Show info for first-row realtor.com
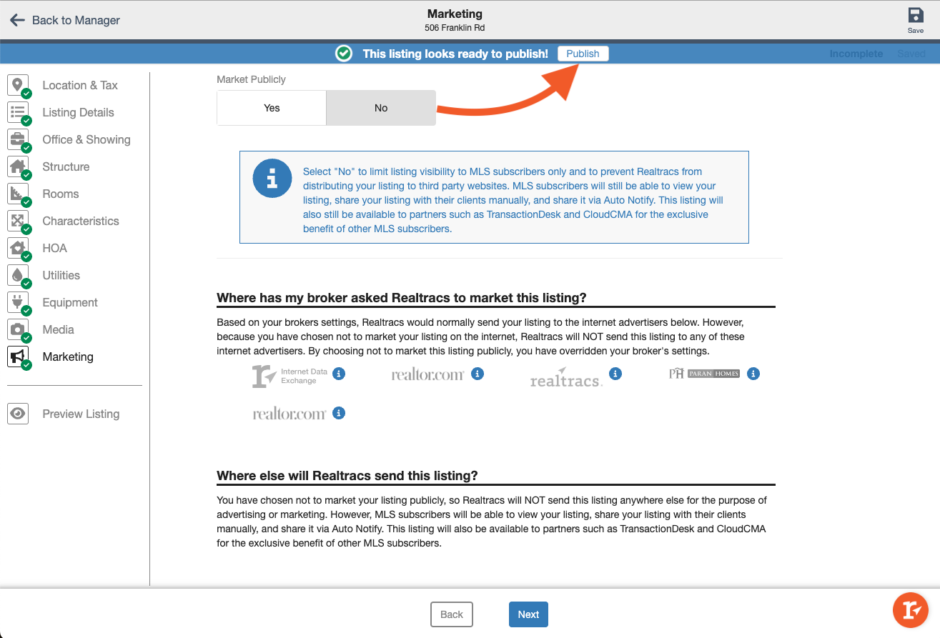 478,374
